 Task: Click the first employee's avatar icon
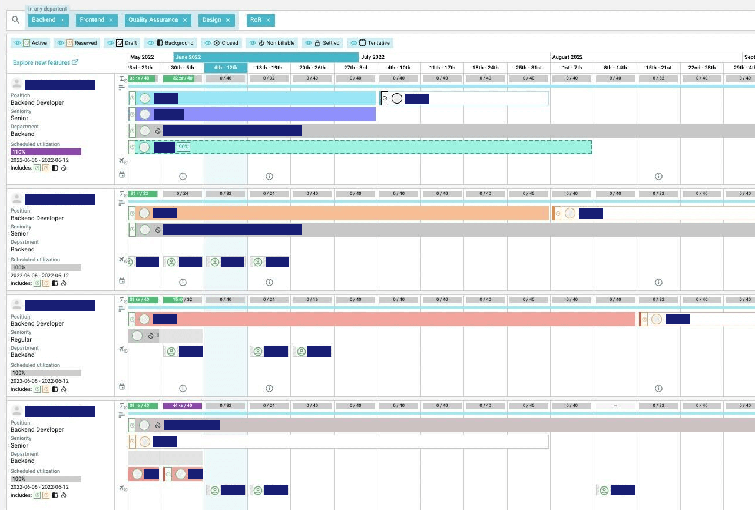point(17,84)
